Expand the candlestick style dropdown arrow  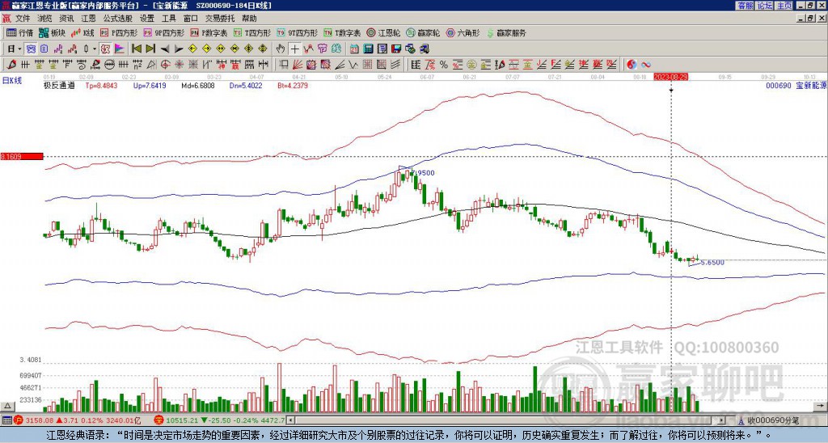pos(95,49)
